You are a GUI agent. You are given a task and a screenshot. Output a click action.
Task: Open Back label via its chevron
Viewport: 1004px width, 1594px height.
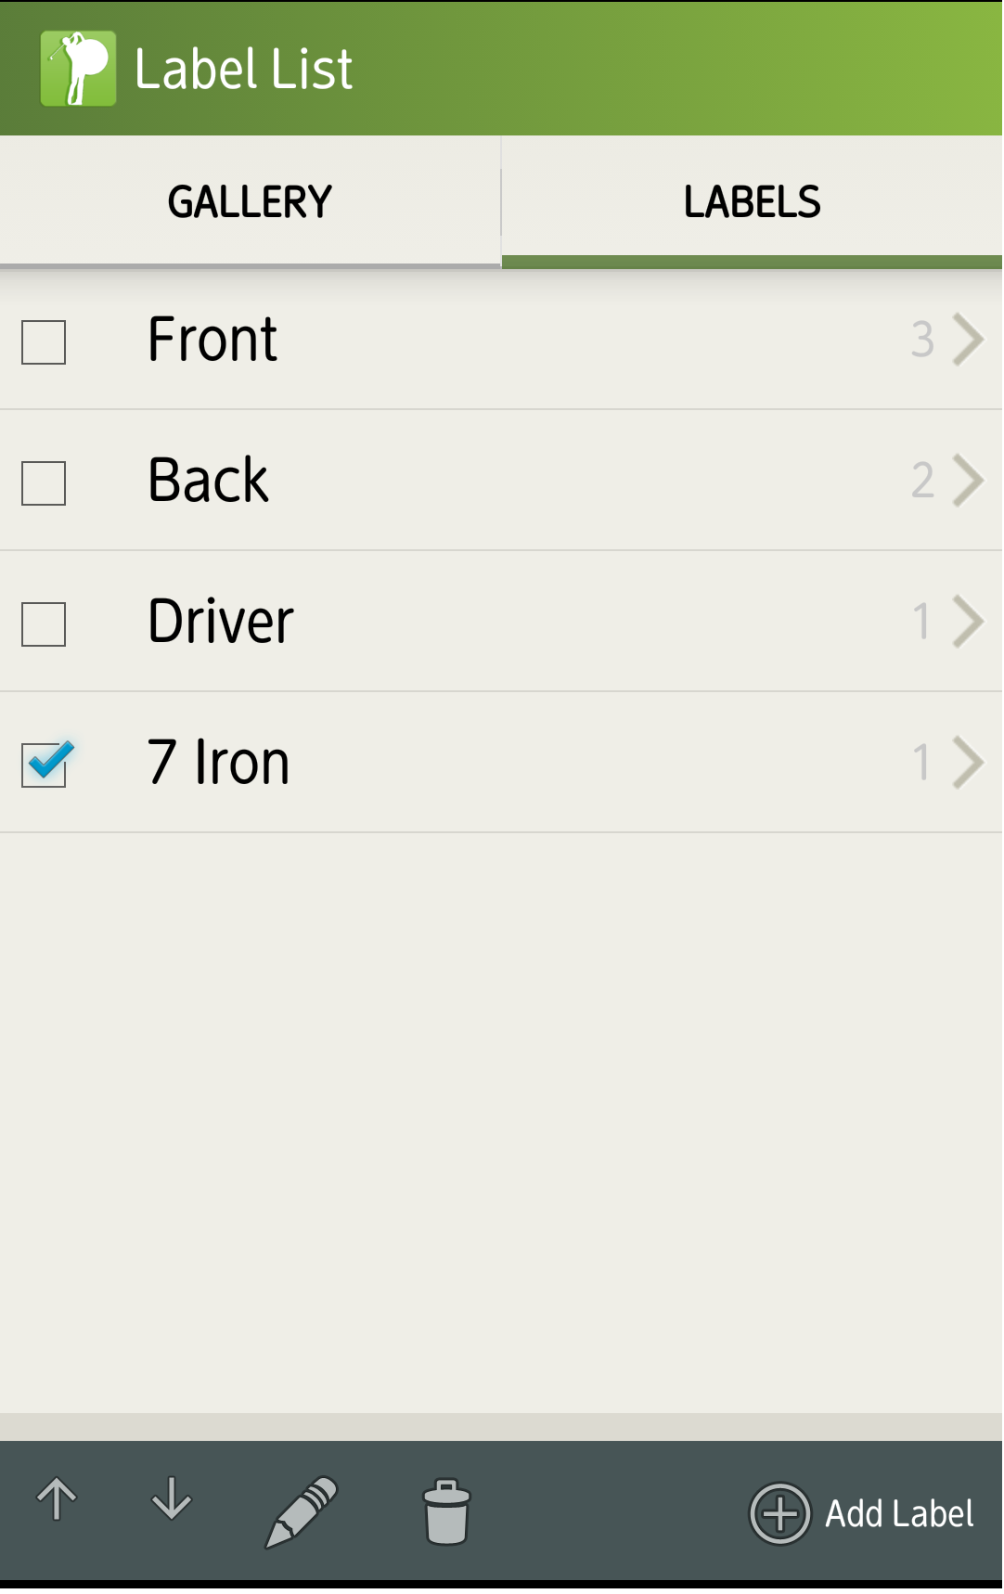(969, 482)
